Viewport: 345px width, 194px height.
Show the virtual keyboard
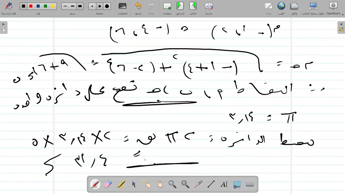tap(250, 184)
